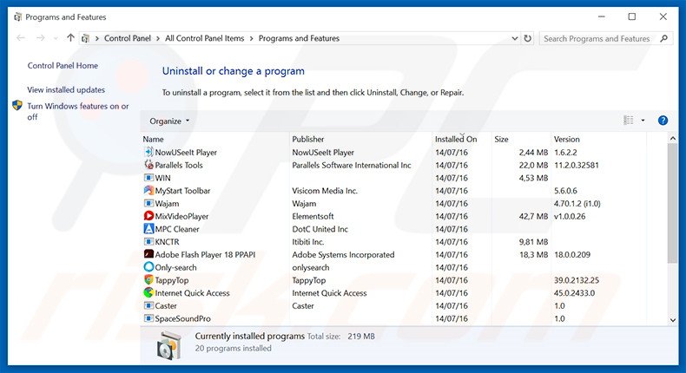Click the Parallels Tools program icon
Viewport: 686px width, 373px height.
click(148, 165)
